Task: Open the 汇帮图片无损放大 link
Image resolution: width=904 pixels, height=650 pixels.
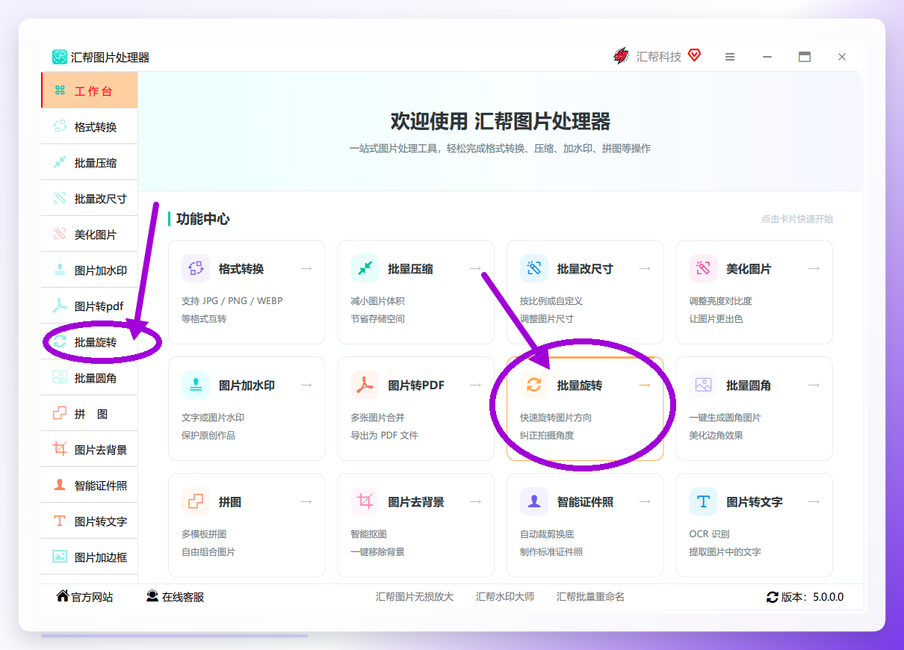Action: (x=415, y=597)
